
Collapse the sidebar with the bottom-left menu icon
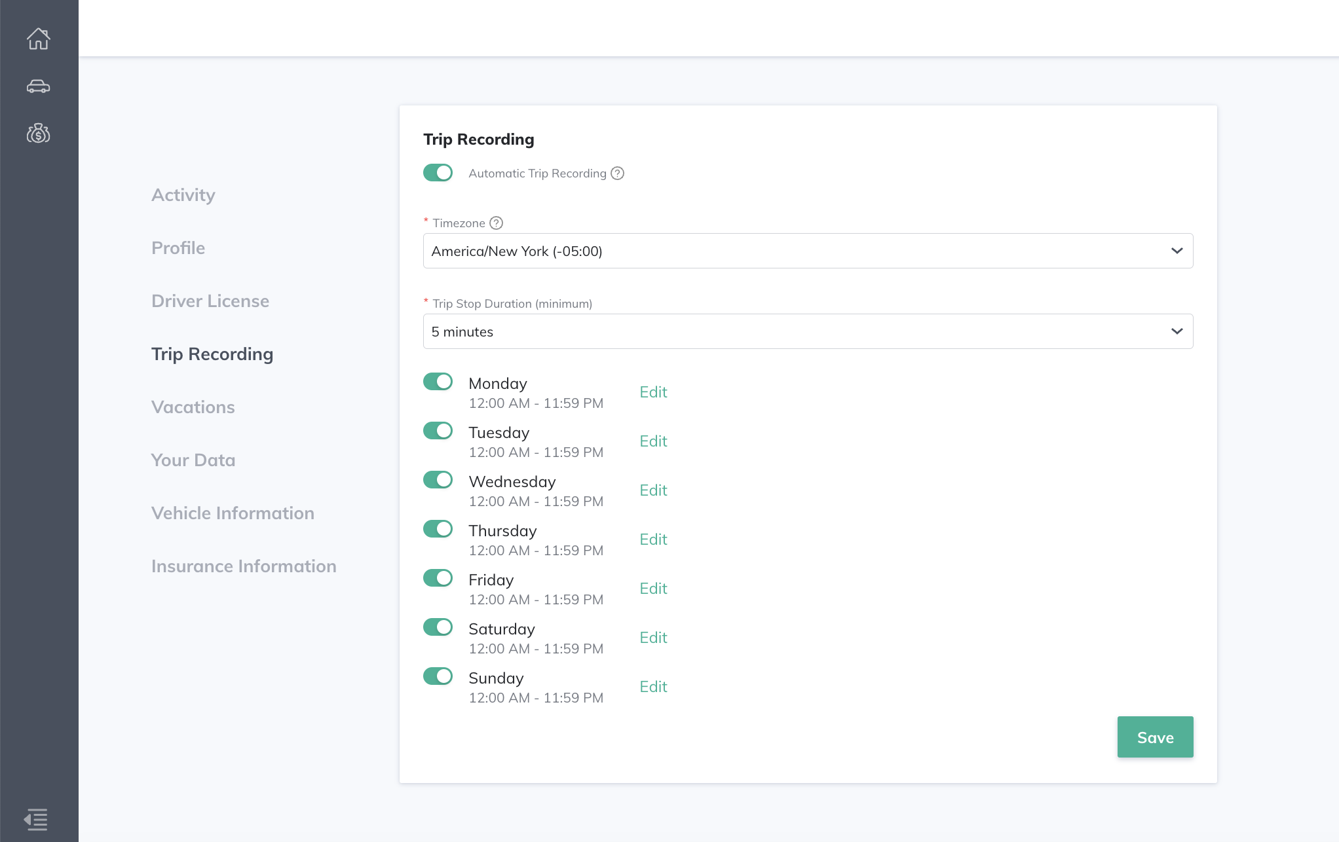coord(36,819)
